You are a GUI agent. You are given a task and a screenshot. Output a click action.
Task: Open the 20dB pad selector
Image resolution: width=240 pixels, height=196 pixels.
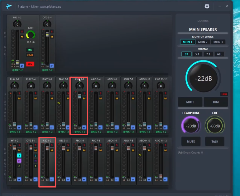tap(30, 55)
